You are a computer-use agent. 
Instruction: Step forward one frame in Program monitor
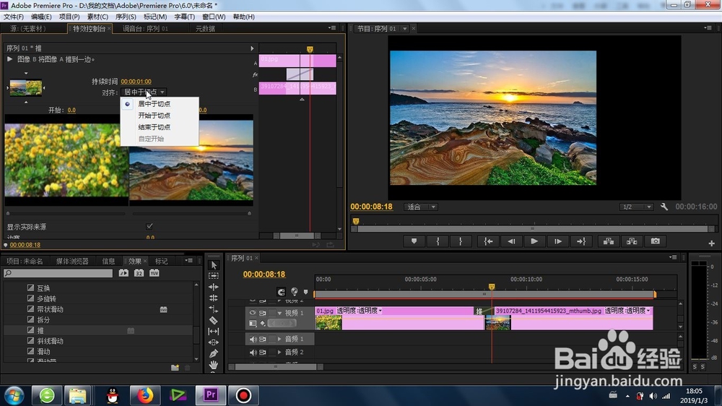557,241
